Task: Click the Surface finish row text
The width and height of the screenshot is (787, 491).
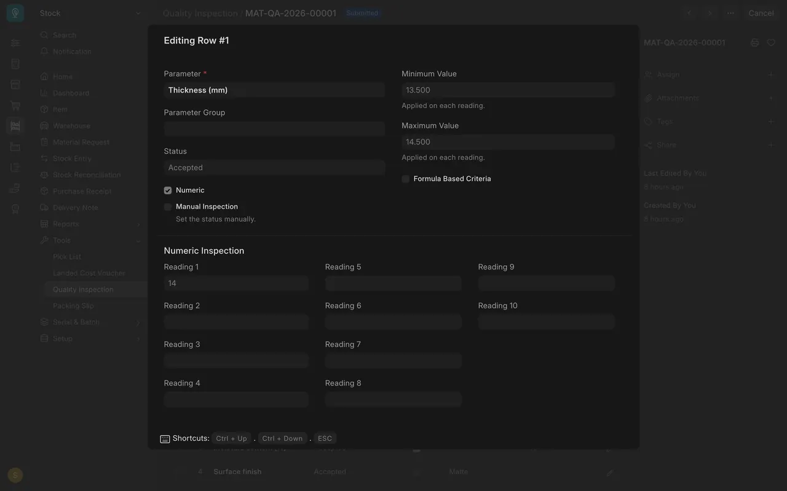Action: [237, 472]
